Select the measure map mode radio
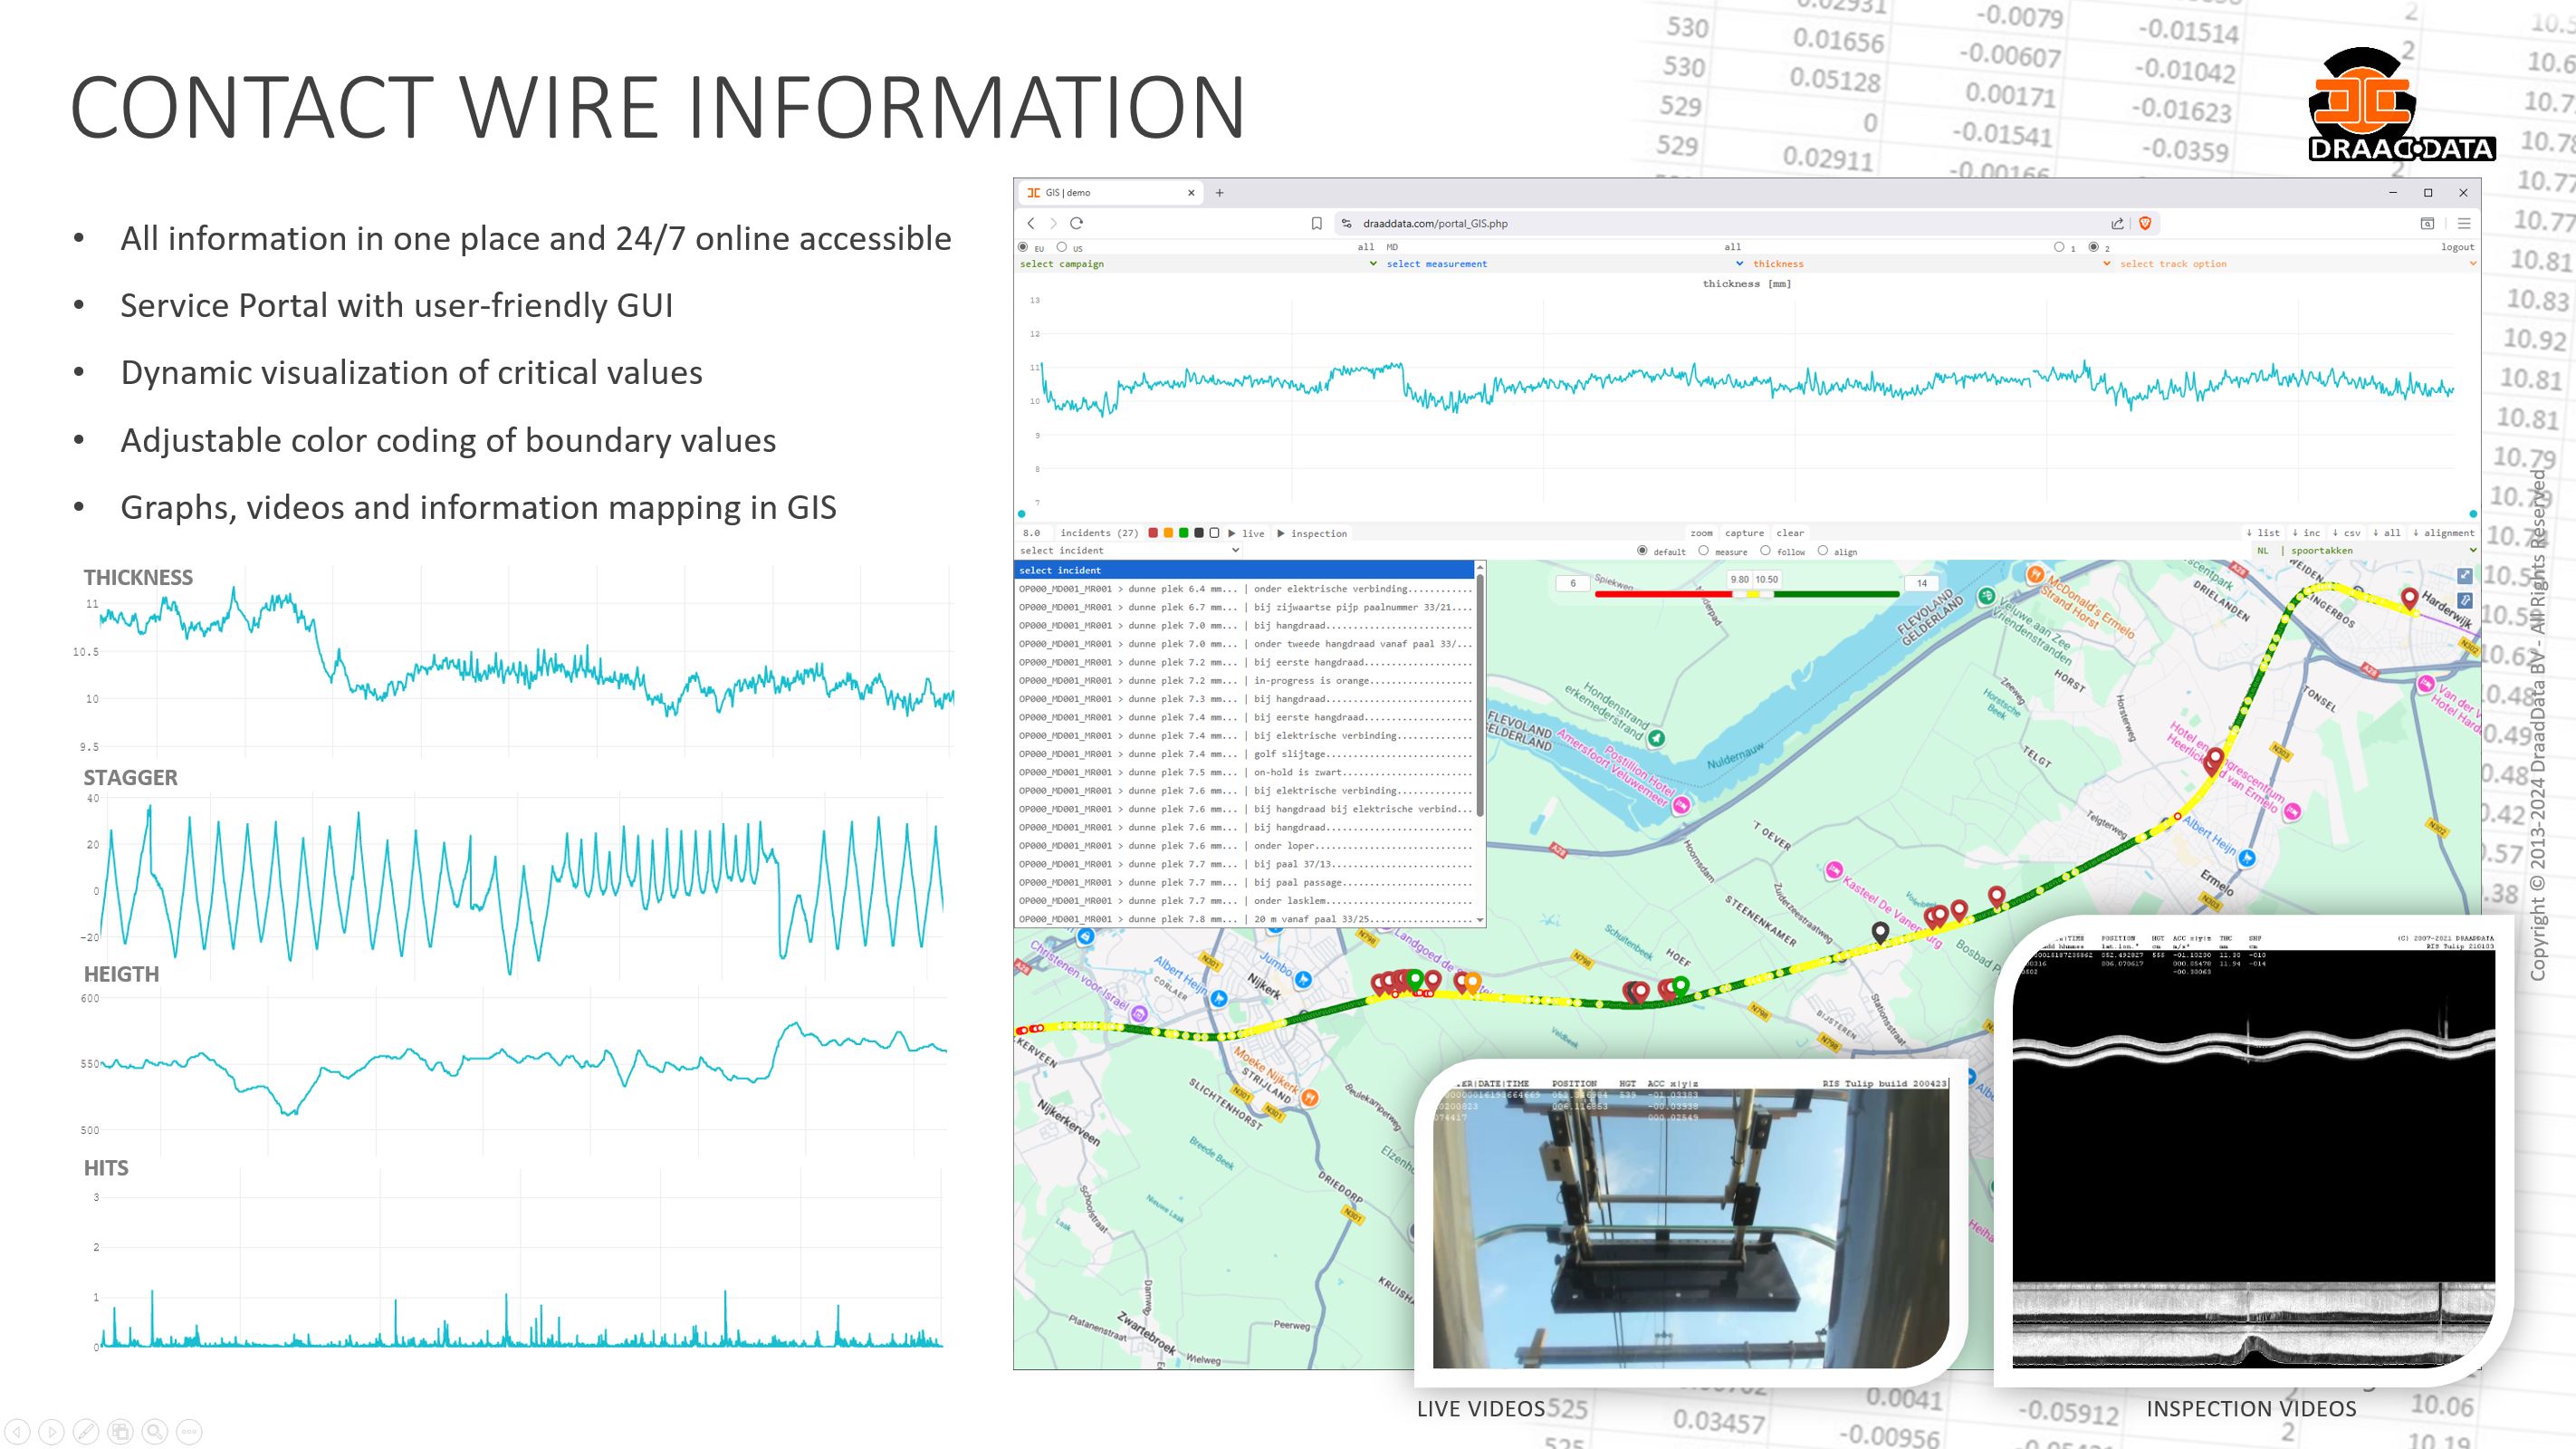 [1703, 551]
